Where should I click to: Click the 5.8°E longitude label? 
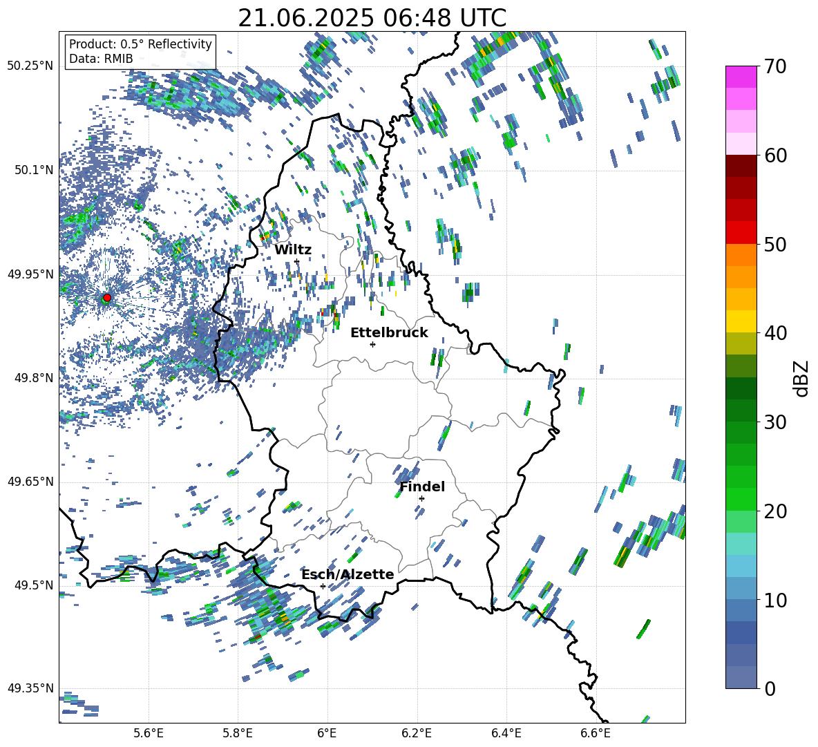tap(238, 733)
